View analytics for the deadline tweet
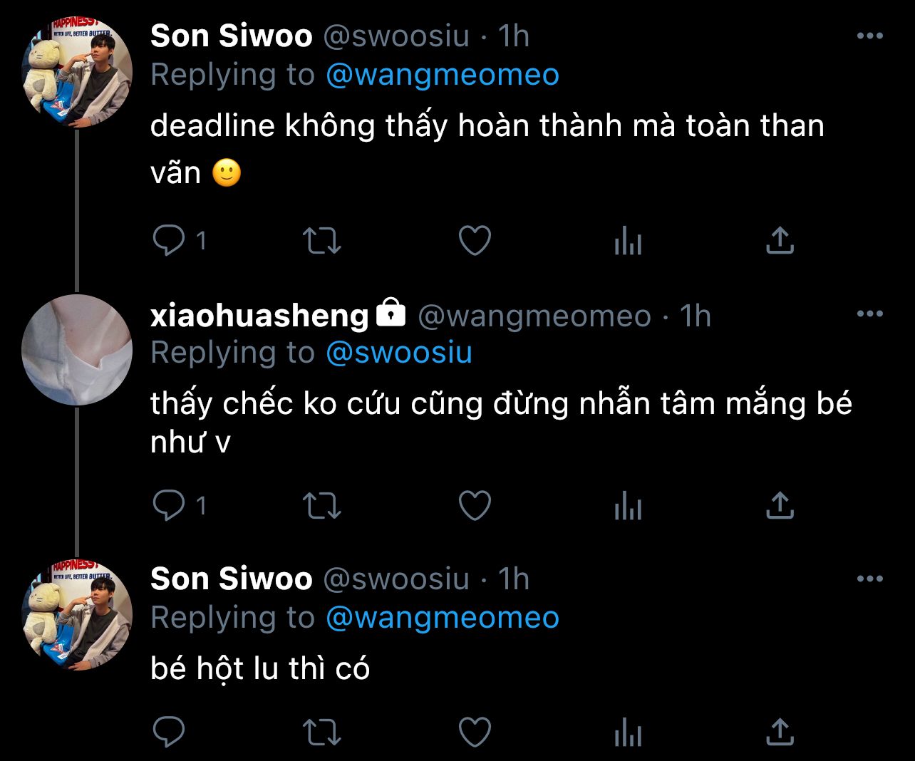The height and width of the screenshot is (761, 915). click(628, 241)
